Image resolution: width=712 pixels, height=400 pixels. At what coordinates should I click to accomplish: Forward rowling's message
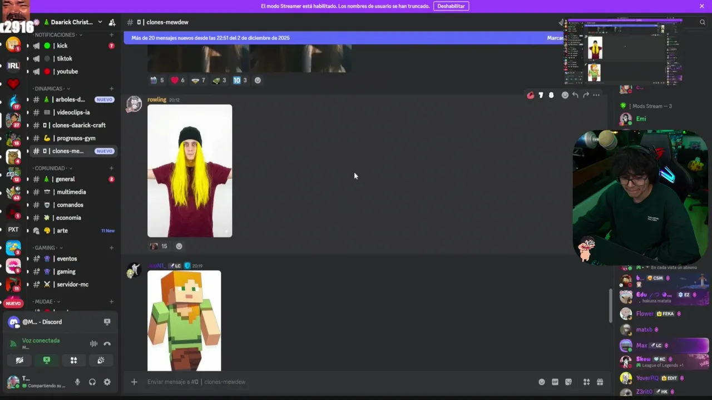coord(586,95)
